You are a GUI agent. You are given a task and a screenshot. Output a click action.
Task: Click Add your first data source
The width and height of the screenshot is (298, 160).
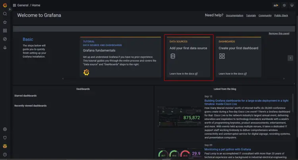[188, 48]
